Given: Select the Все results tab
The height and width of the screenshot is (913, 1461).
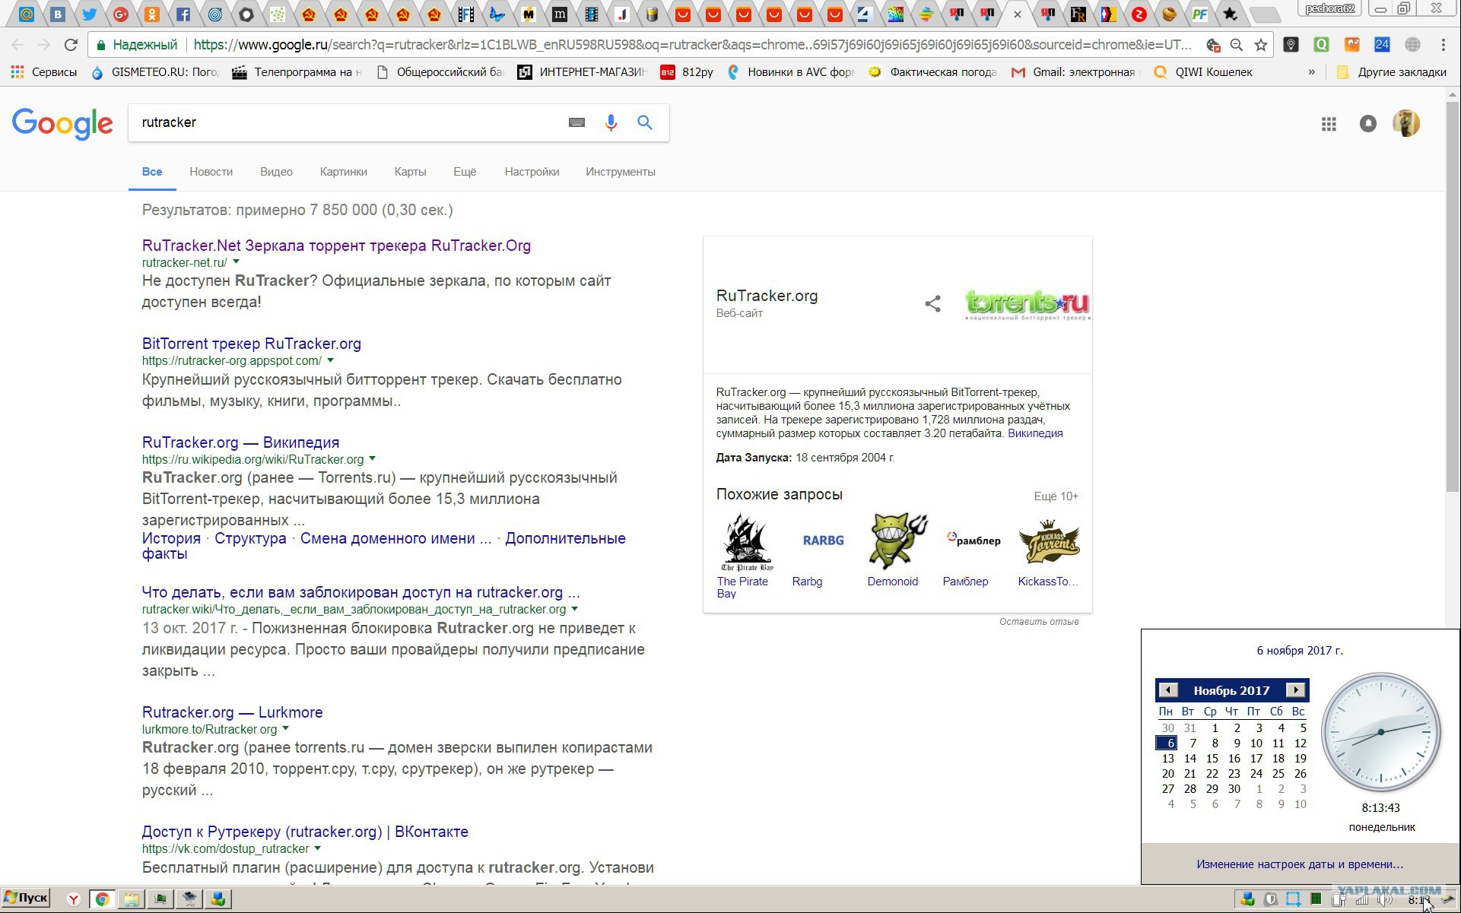Looking at the screenshot, I should pyautogui.click(x=152, y=172).
